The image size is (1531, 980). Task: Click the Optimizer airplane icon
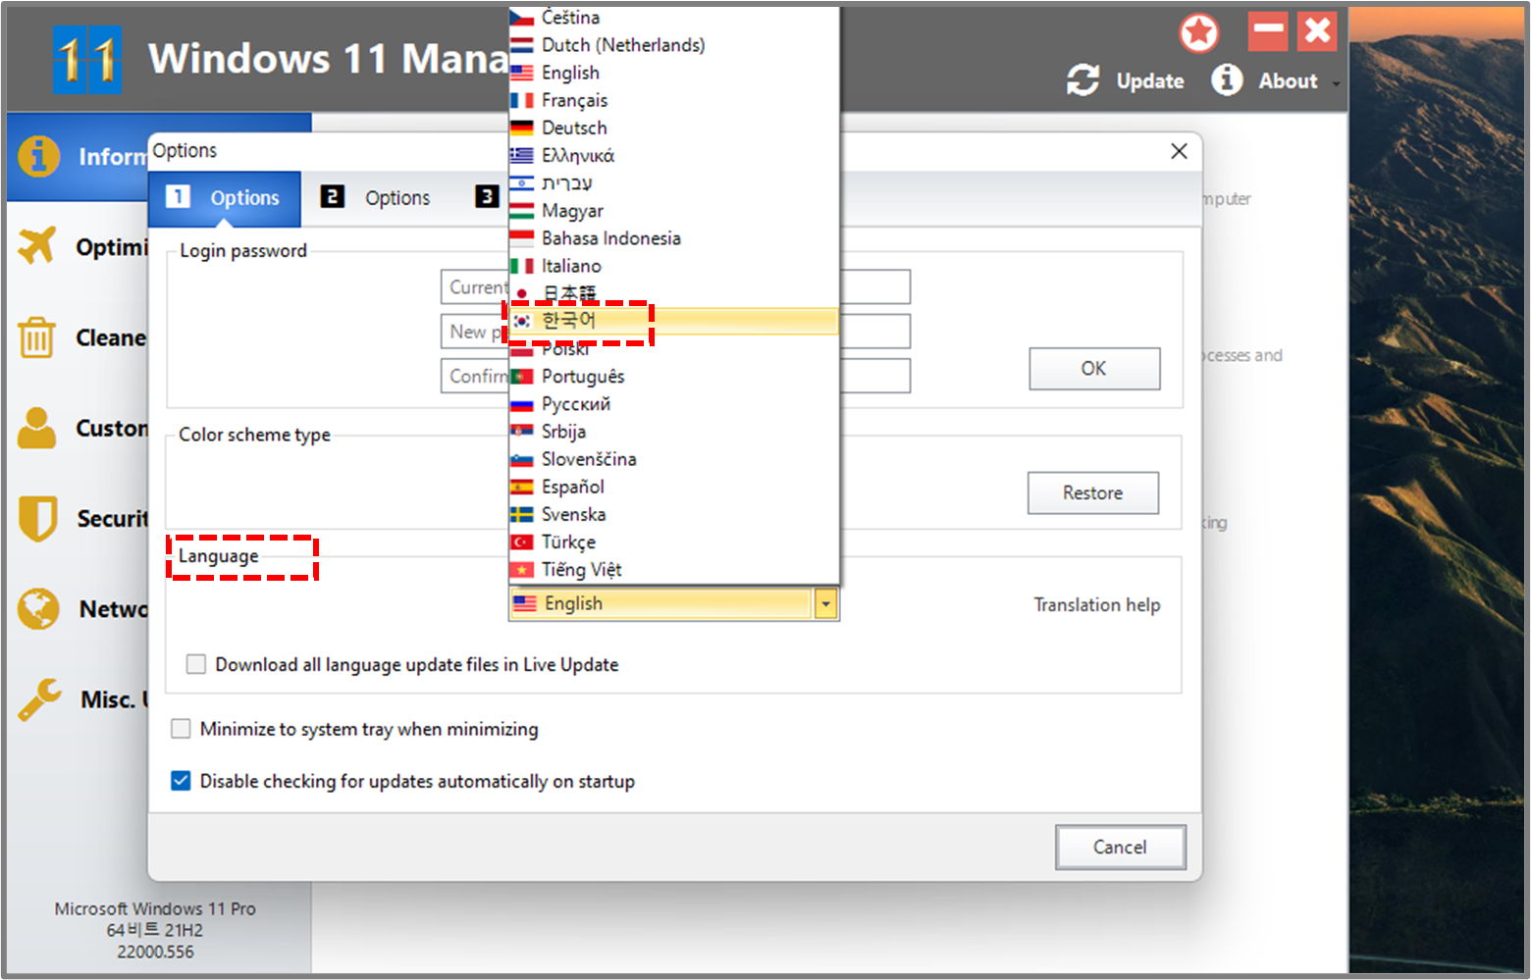[x=37, y=245]
